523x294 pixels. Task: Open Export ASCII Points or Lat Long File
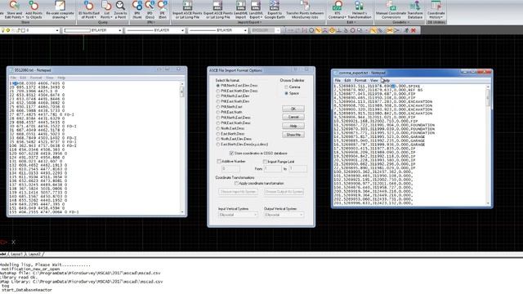click(217, 10)
